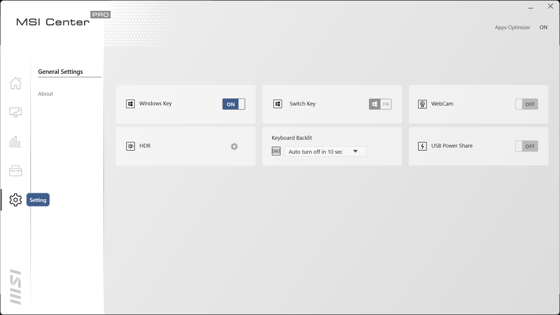Screen dimensions: 560x315
Task: Enable the WebCam toggle
Action: click(x=526, y=104)
